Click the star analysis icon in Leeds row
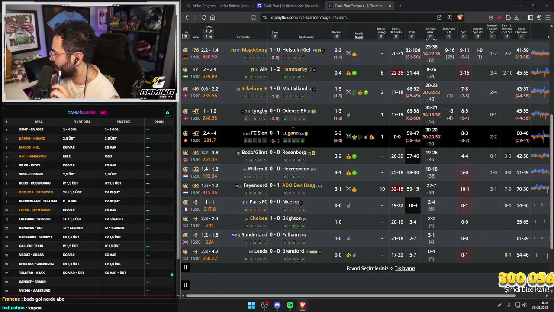Screen dimensions: 554x312 tap(348, 255)
